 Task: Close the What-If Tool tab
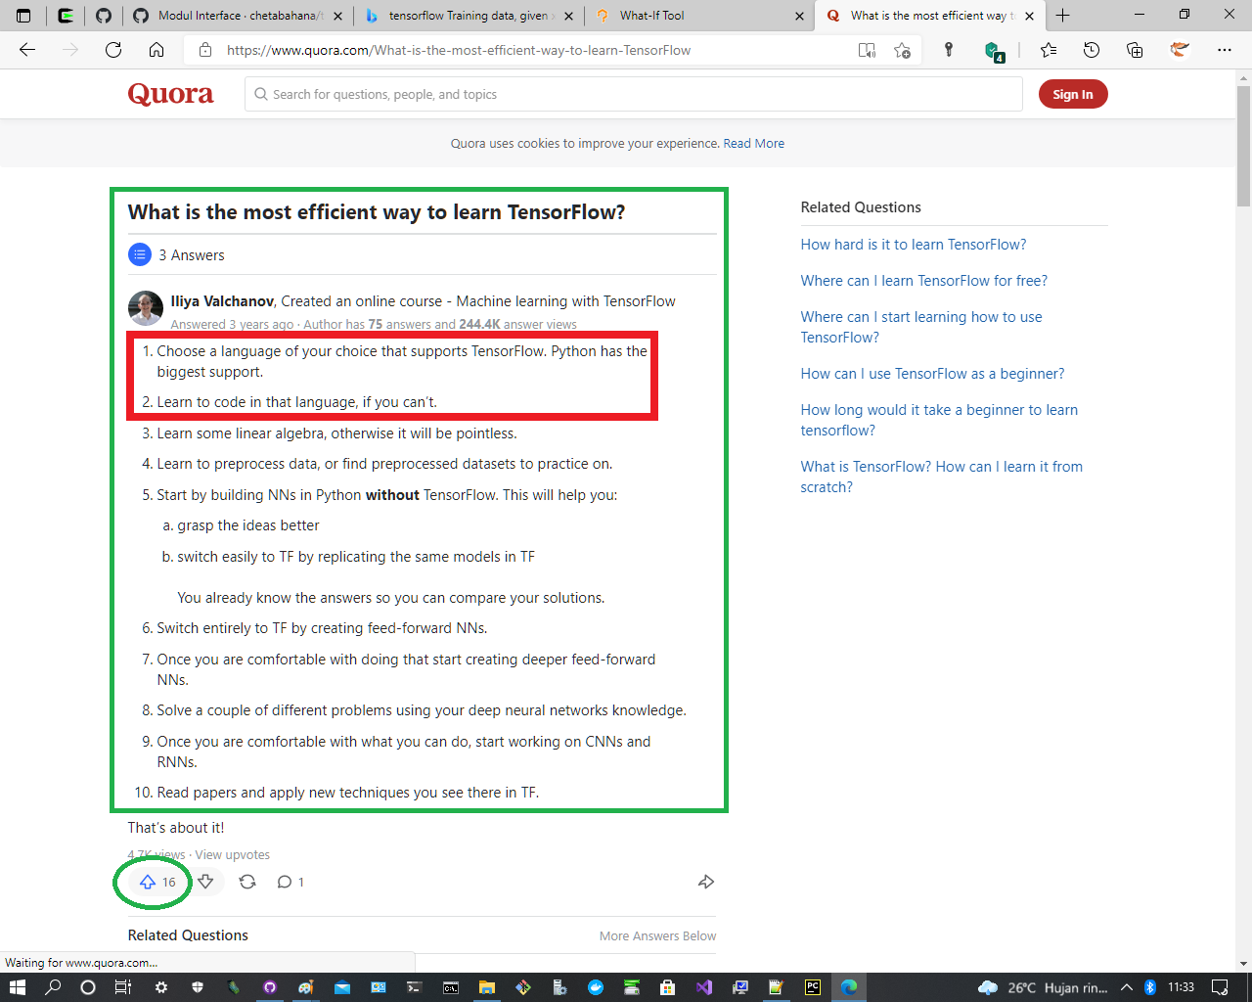point(799,16)
